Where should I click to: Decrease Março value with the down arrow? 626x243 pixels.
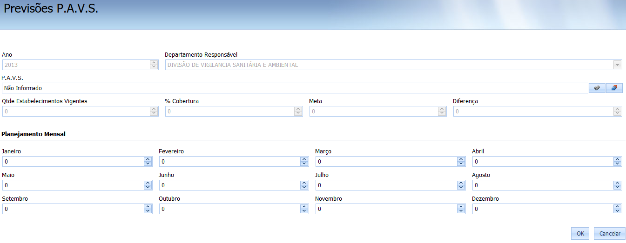click(461, 164)
